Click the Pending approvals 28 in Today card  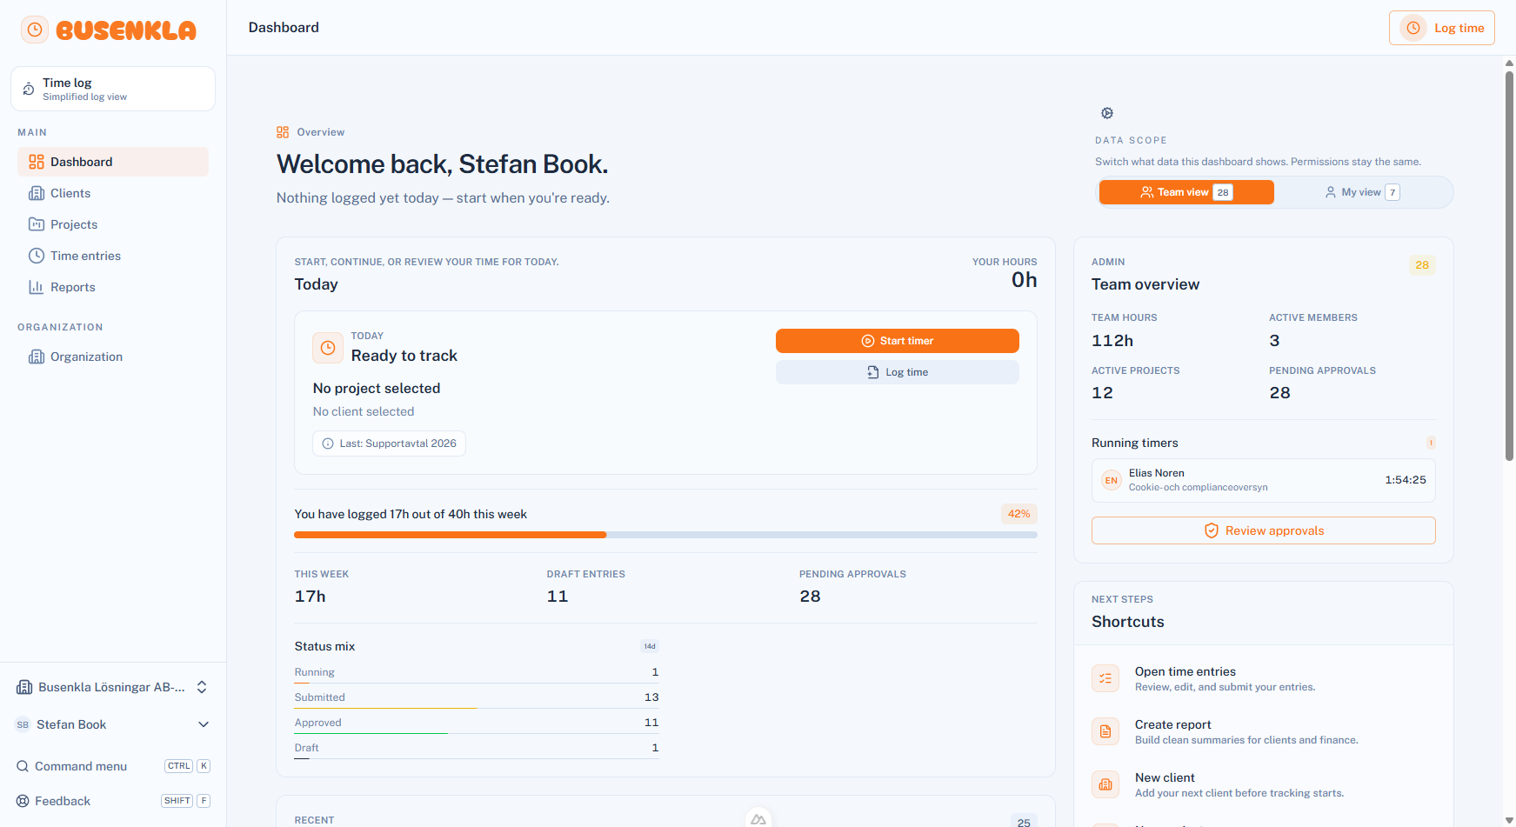(x=810, y=597)
